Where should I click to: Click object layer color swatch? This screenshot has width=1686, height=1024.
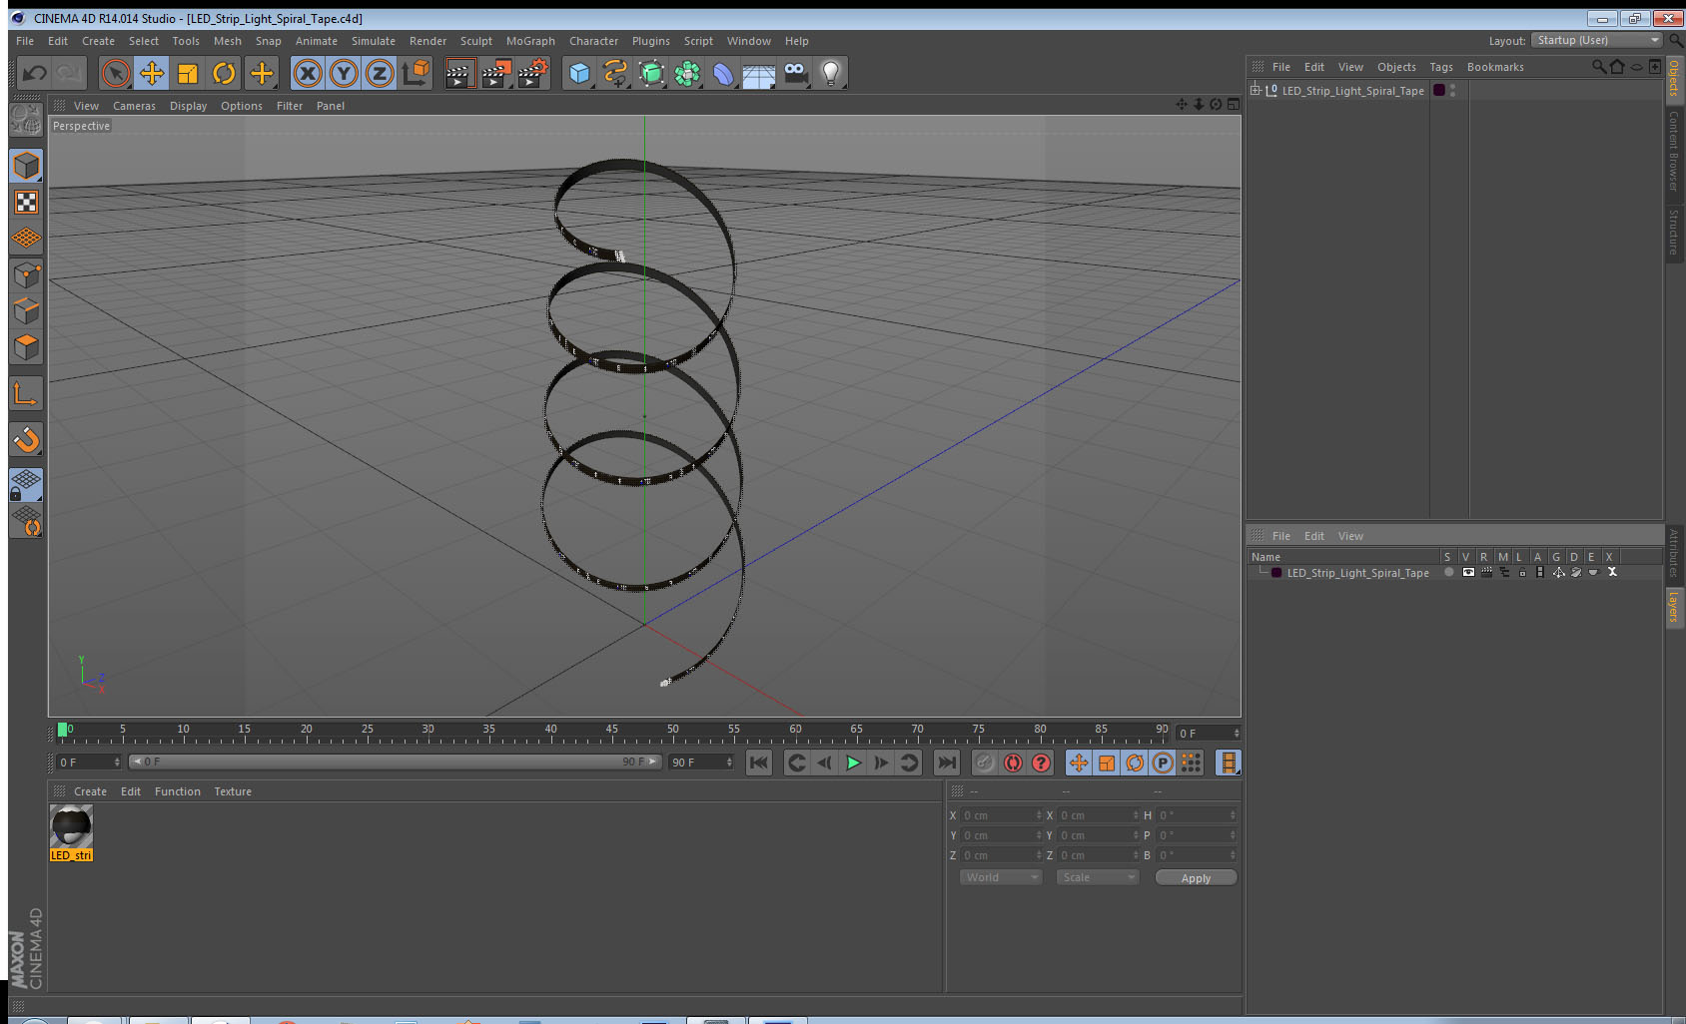coord(1439,90)
